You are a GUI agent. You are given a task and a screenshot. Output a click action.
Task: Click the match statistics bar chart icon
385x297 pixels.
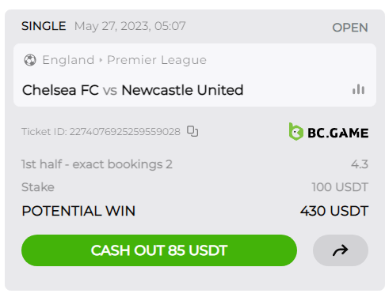coord(358,89)
